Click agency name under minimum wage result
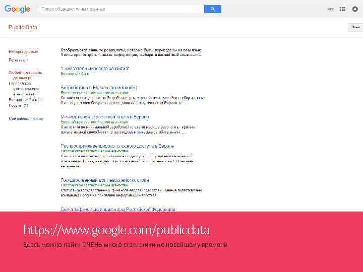This screenshot has height=272, width=363. point(94,122)
